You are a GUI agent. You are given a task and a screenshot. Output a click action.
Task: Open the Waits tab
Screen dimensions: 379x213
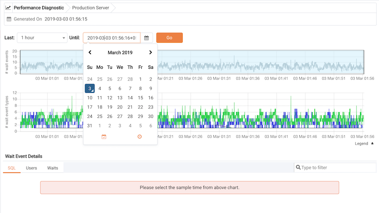(52, 168)
